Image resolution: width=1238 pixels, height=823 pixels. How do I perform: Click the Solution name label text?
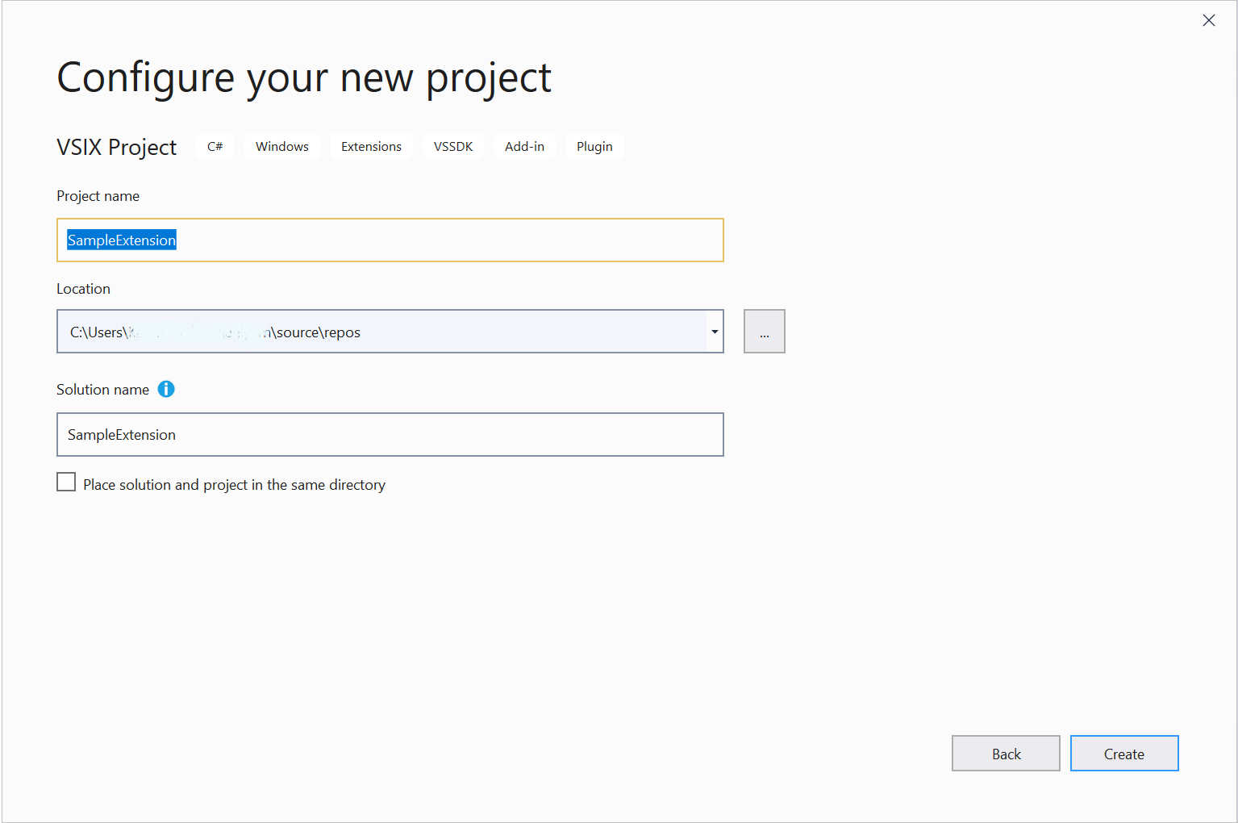point(102,390)
